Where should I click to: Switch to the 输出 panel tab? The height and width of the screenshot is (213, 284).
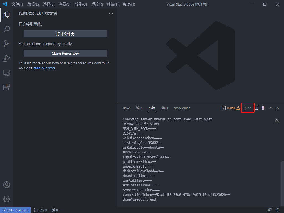coord(139,108)
